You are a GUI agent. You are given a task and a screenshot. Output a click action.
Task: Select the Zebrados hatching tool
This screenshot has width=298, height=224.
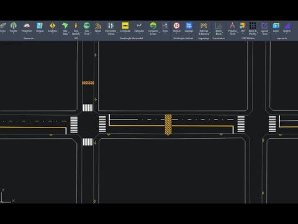click(x=139, y=27)
